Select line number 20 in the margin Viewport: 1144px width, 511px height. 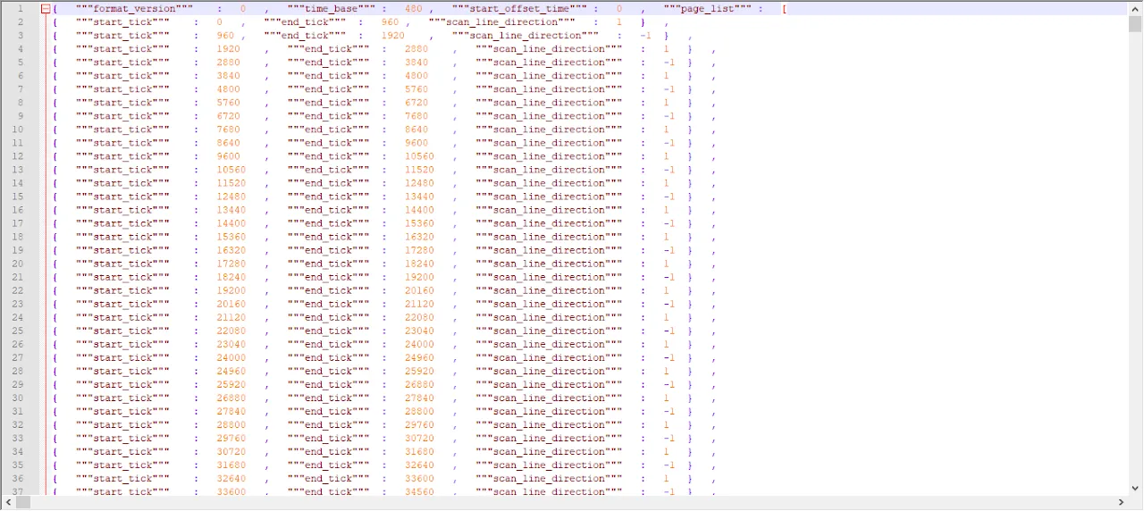coord(18,264)
